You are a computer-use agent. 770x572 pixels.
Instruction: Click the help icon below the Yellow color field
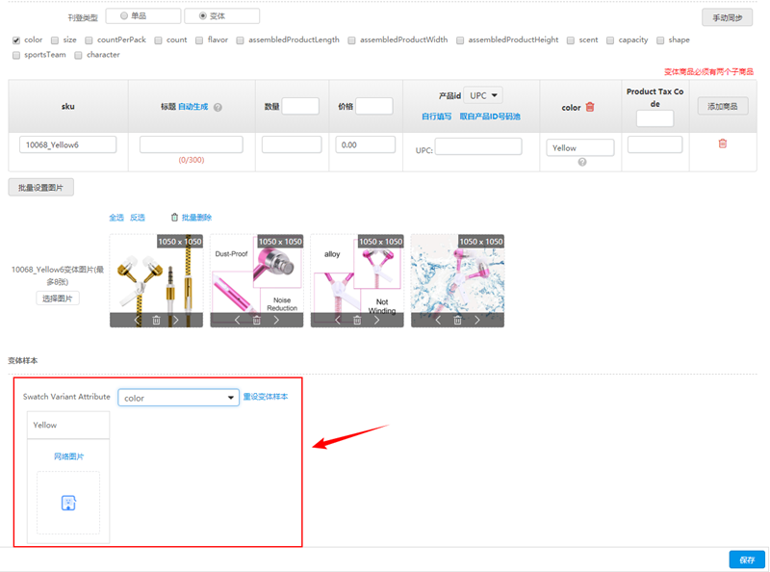point(581,162)
